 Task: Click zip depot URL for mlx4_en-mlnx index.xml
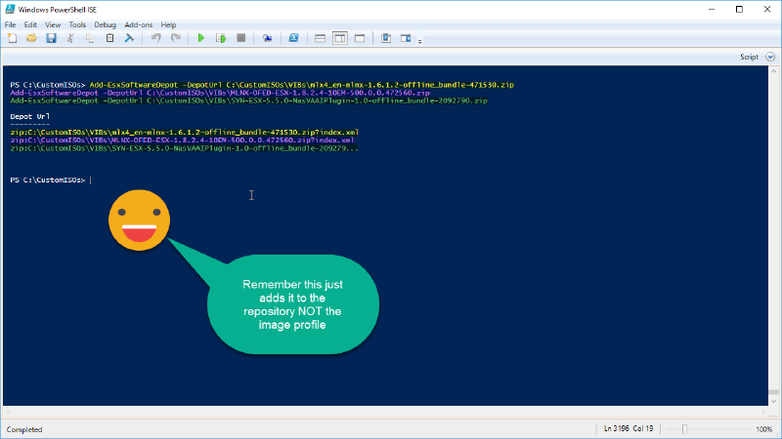click(x=185, y=133)
